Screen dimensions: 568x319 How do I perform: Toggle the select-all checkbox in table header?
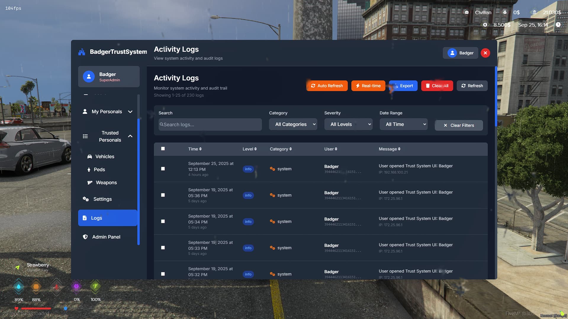pos(163,149)
